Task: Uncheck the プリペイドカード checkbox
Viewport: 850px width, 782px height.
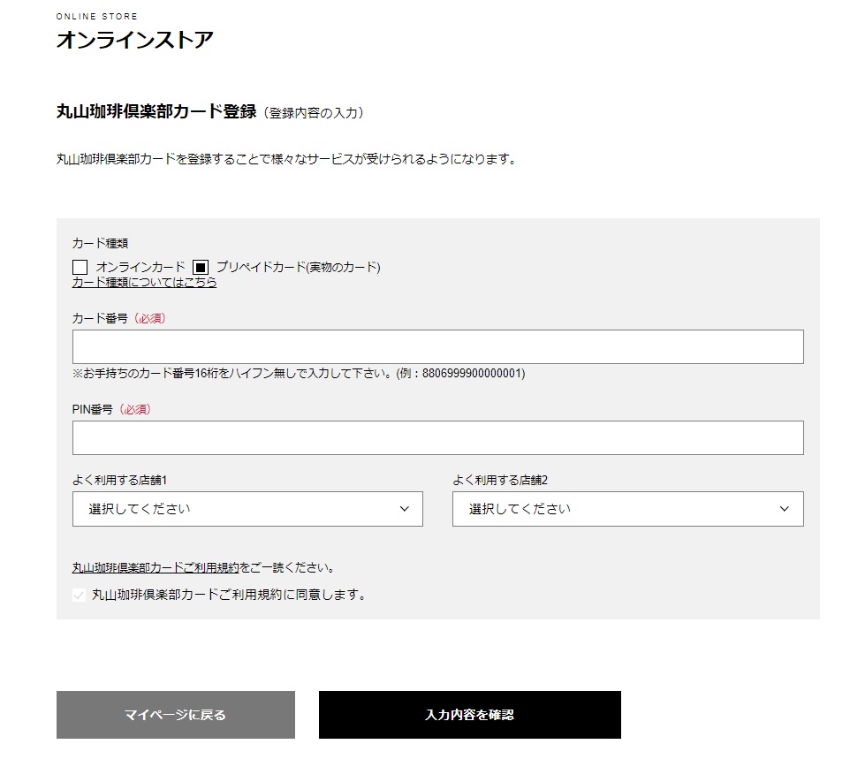Action: tap(201, 267)
